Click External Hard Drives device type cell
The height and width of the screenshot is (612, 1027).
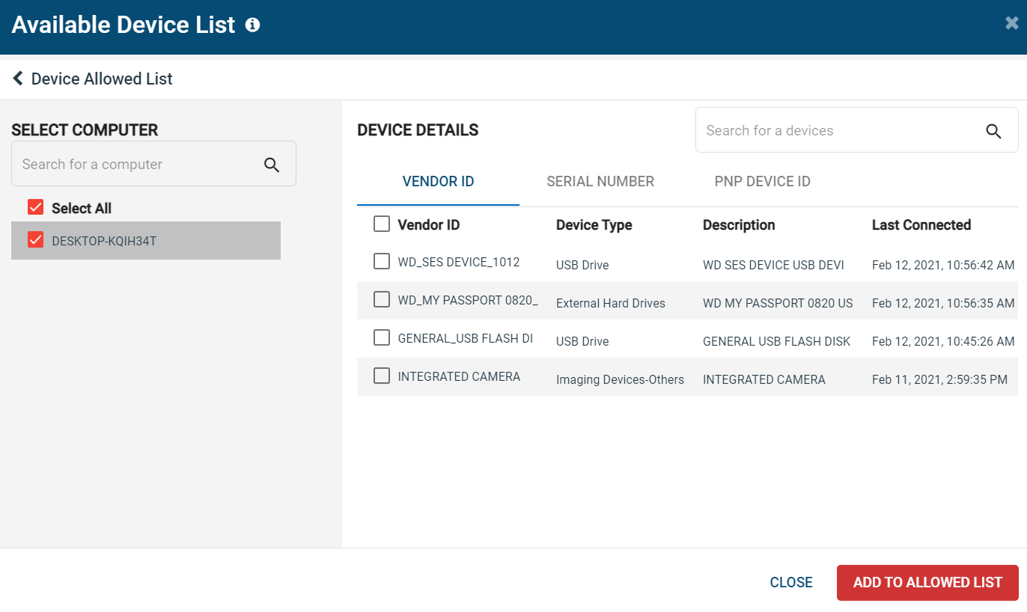[610, 303]
